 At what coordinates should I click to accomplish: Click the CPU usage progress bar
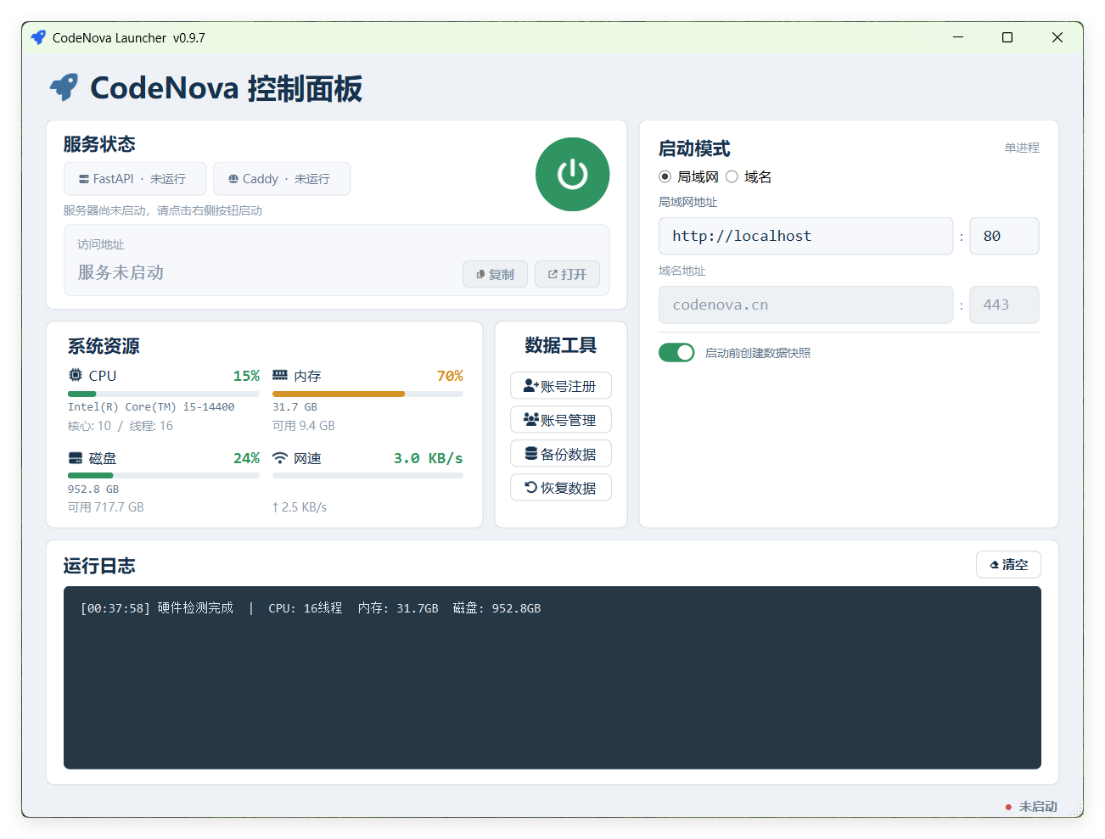[164, 394]
